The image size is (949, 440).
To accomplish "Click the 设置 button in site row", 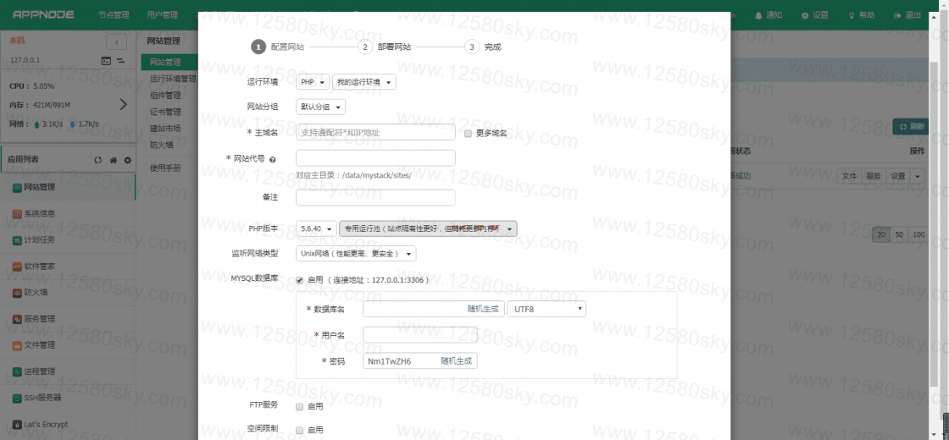I will [898, 176].
